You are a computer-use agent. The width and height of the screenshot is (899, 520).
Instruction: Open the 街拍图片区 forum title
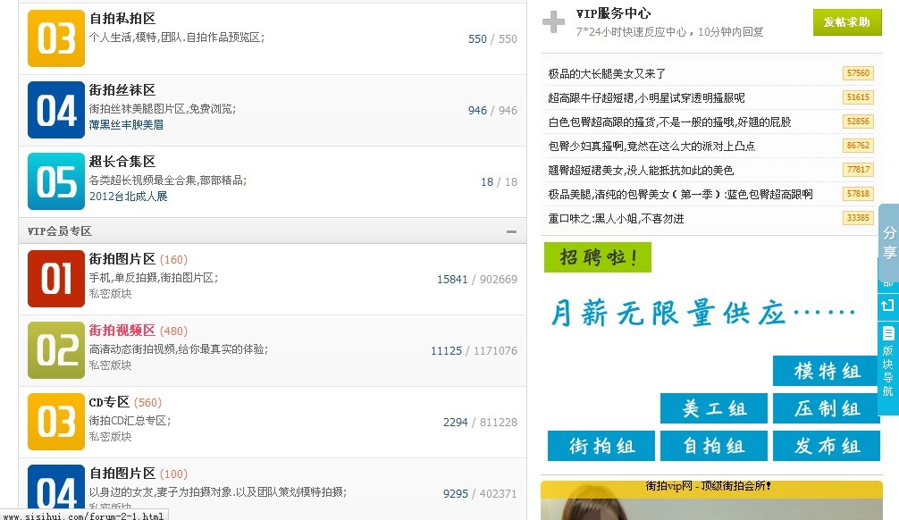point(122,259)
